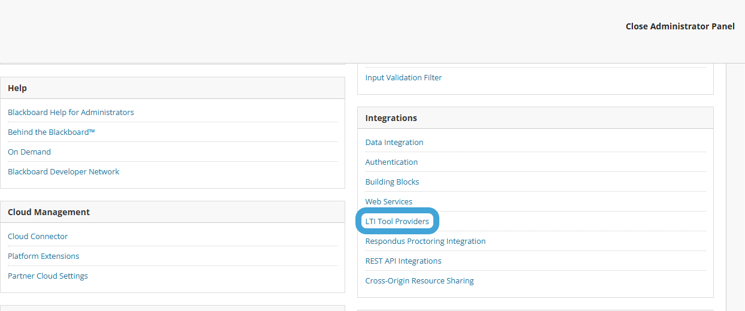Image resolution: width=745 pixels, height=311 pixels.
Task: Visit Behind the Blackboard link
Action: click(x=52, y=132)
